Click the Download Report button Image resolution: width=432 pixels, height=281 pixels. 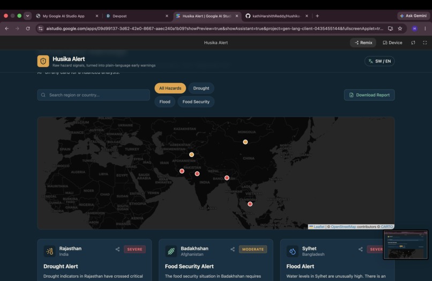tap(369, 95)
